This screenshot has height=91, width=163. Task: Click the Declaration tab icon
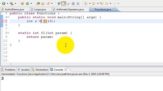[x=33, y=70]
